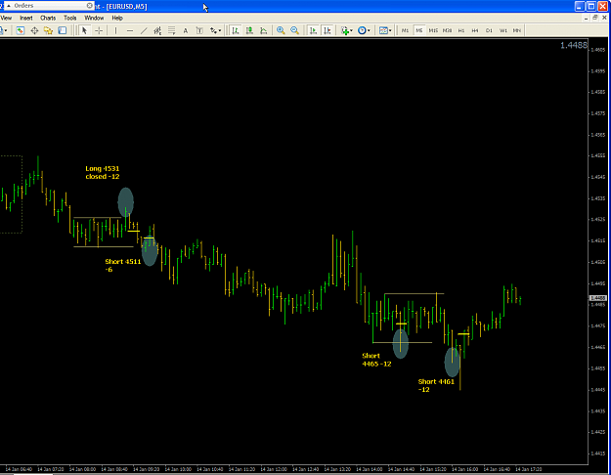Choose the Text tool (A)
The image size is (611, 475).
(x=186, y=30)
